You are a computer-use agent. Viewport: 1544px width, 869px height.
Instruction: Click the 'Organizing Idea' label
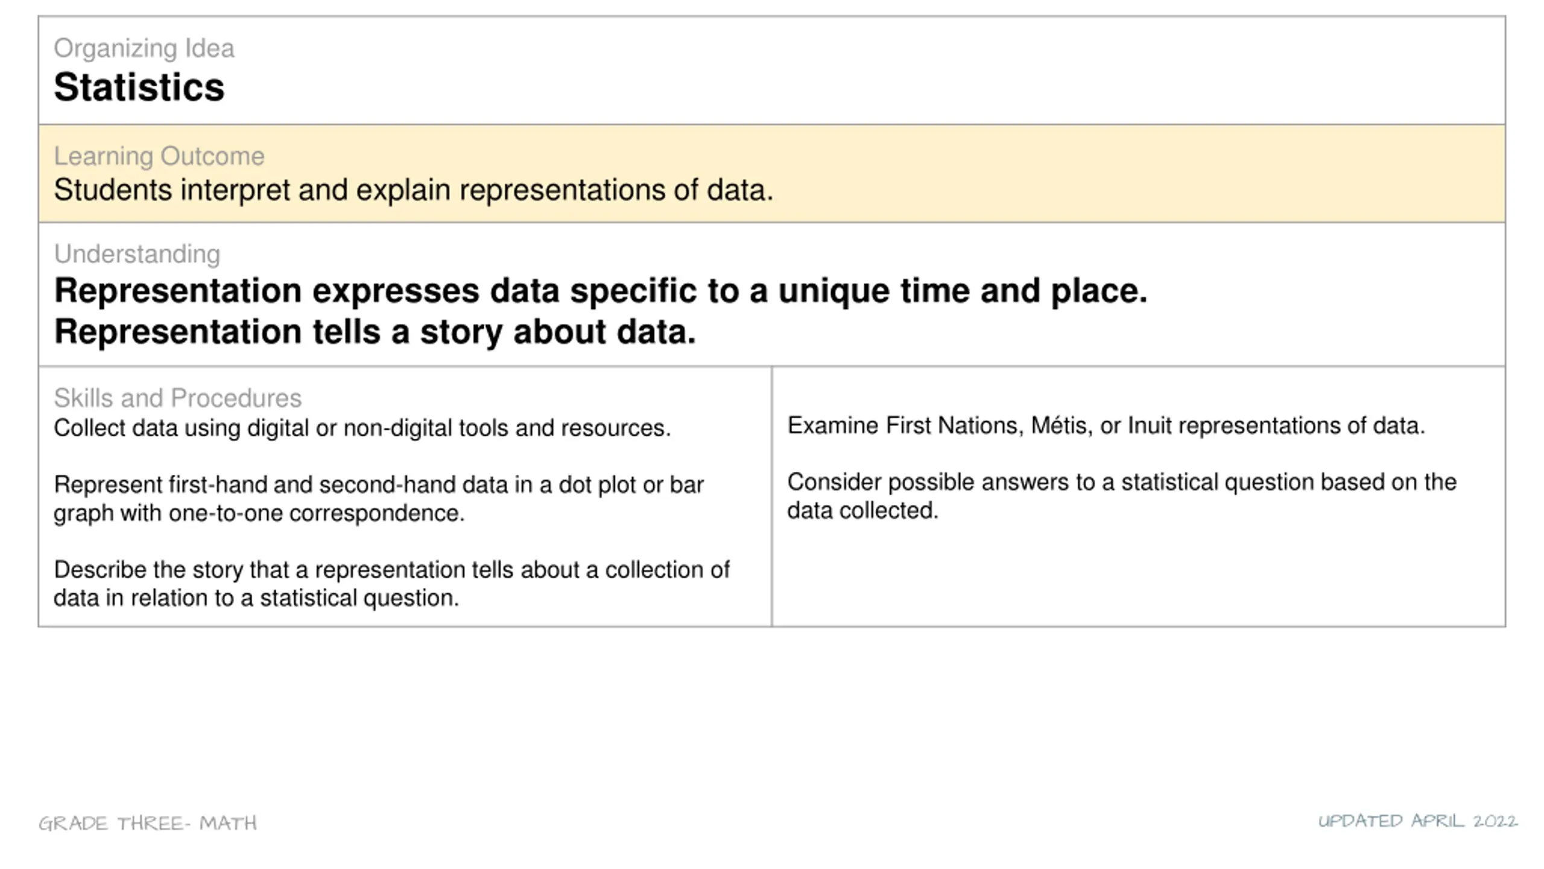[x=144, y=48]
